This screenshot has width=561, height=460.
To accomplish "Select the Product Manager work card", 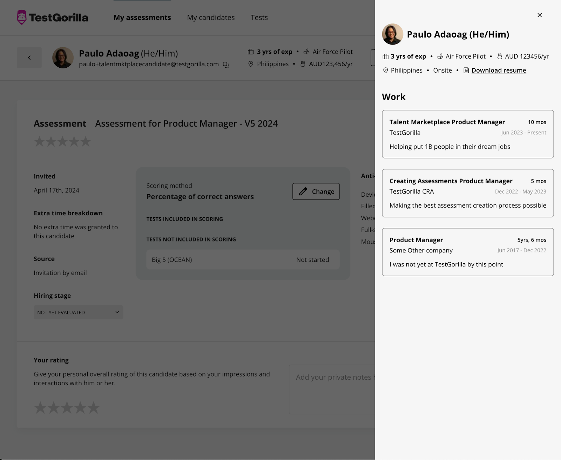I will [x=468, y=252].
